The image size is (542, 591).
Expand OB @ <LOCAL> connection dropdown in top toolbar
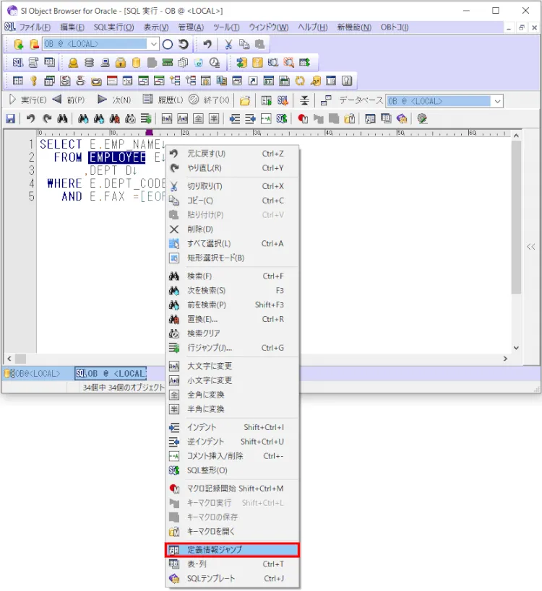(x=154, y=44)
